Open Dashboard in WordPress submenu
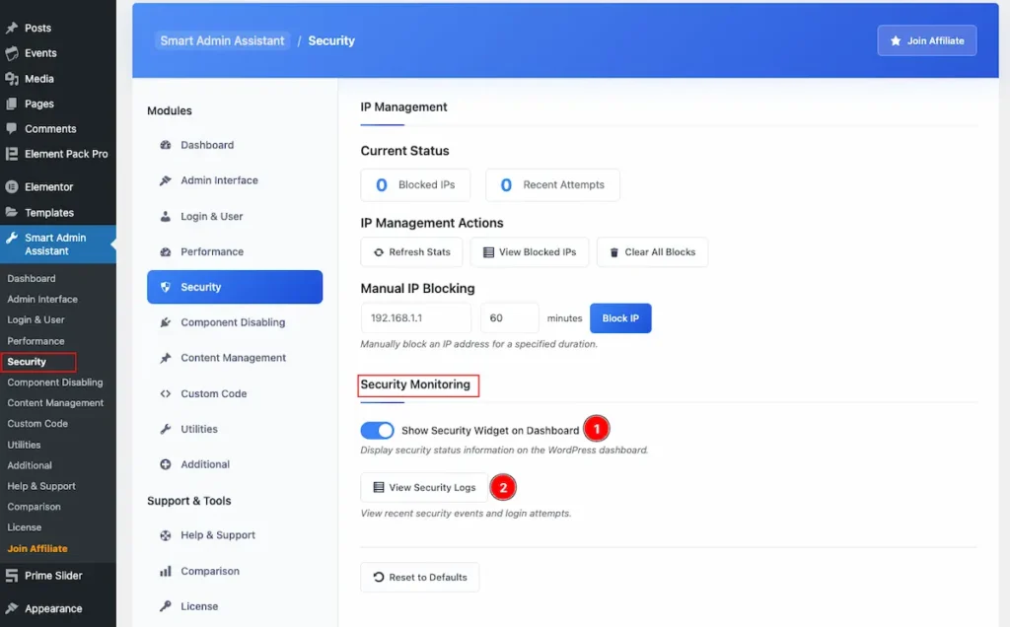Screen dimensions: 1010x627 pos(32,279)
